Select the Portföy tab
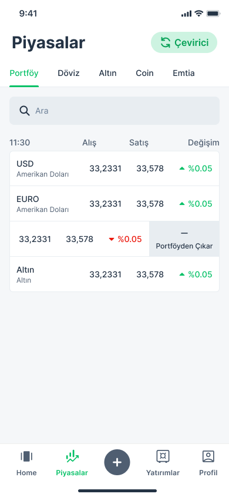 [24, 73]
